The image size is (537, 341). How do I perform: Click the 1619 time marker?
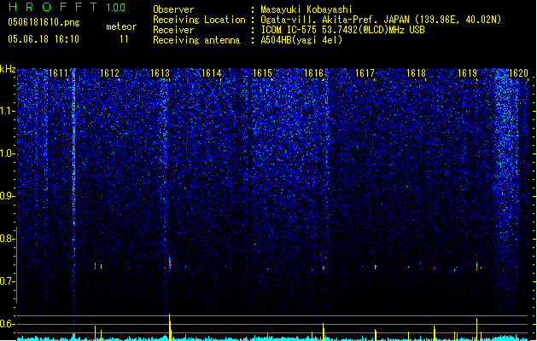(x=467, y=73)
